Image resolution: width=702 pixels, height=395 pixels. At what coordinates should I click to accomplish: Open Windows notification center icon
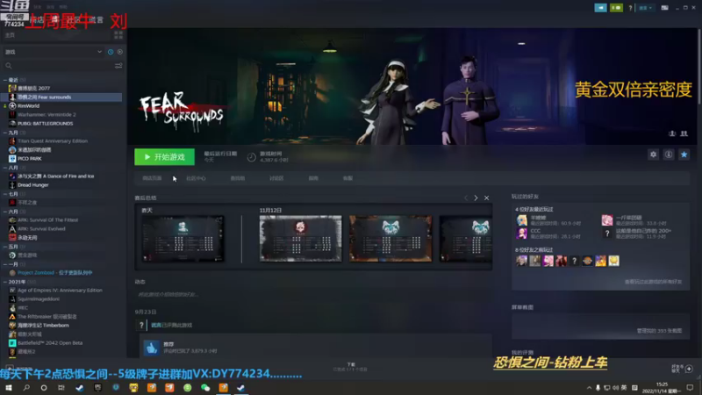690,388
